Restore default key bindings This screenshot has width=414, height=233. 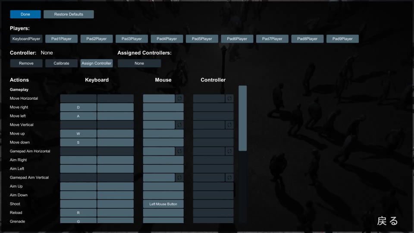(x=69, y=14)
